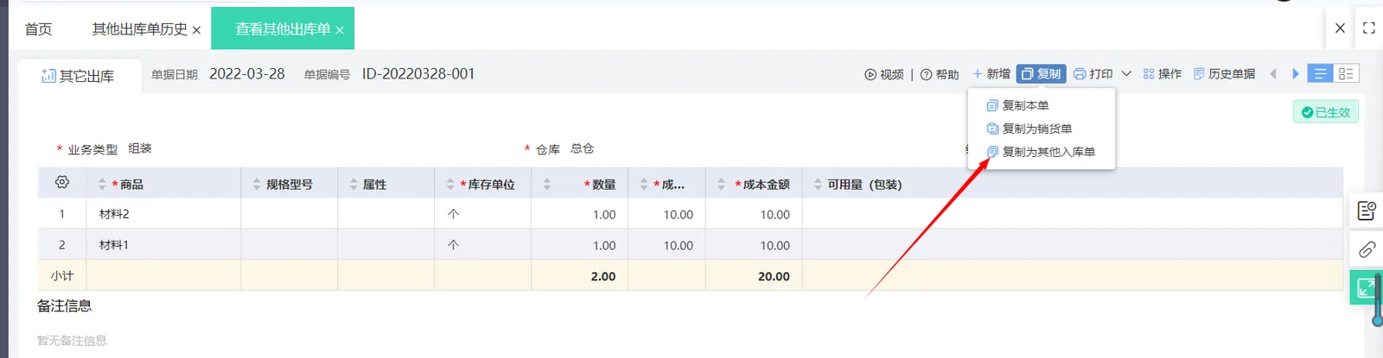Select product cell 材料1
The height and width of the screenshot is (358, 1383).
click(x=163, y=245)
